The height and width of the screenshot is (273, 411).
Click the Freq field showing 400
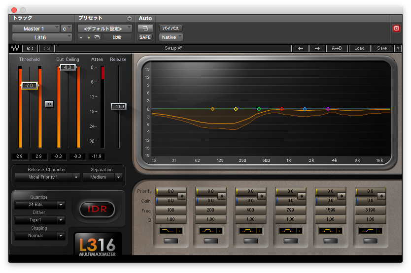[x=250, y=210]
